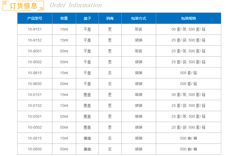Select product model 10-9501
The height and width of the screenshot is (156, 239).
point(35,51)
